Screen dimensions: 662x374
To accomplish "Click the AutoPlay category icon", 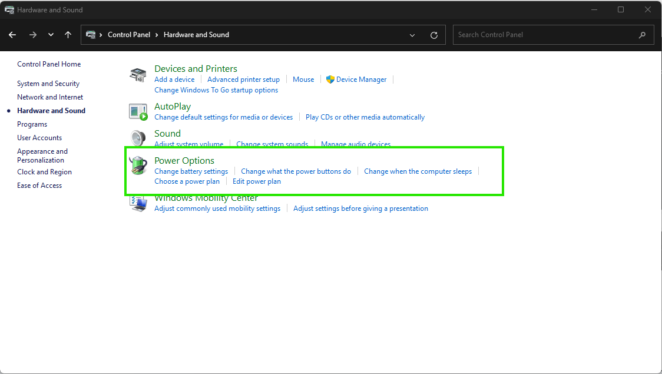I will point(138,112).
